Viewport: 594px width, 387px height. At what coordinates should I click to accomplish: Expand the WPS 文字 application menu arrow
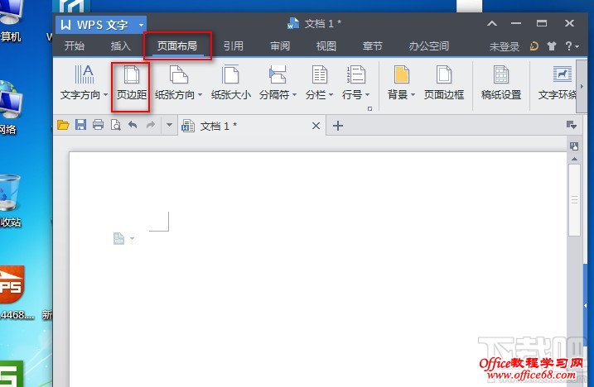(141, 26)
